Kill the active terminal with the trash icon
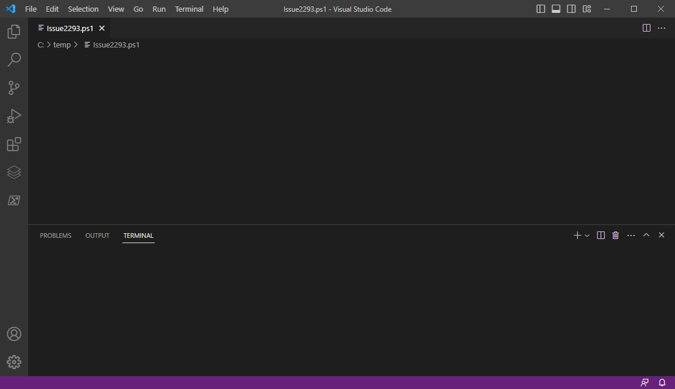This screenshot has width=675, height=389. pos(615,235)
